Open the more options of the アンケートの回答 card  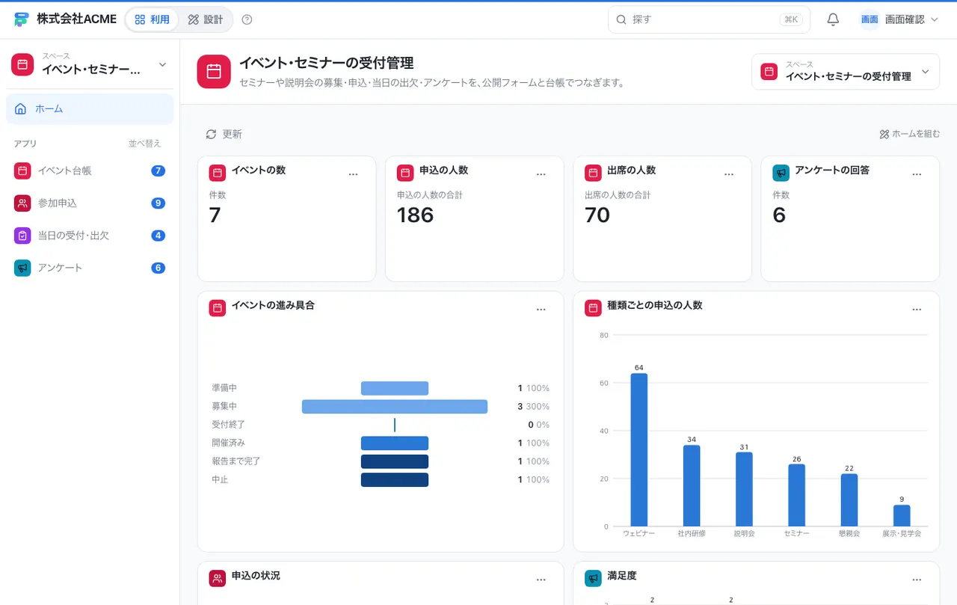[x=917, y=173]
